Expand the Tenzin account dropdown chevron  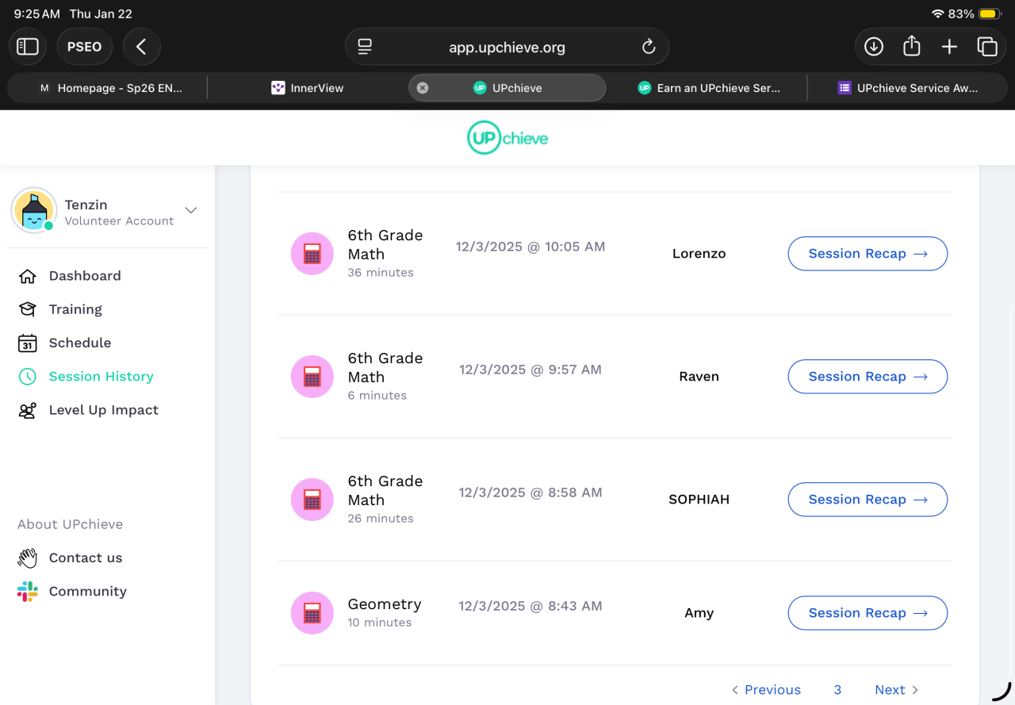[190, 210]
